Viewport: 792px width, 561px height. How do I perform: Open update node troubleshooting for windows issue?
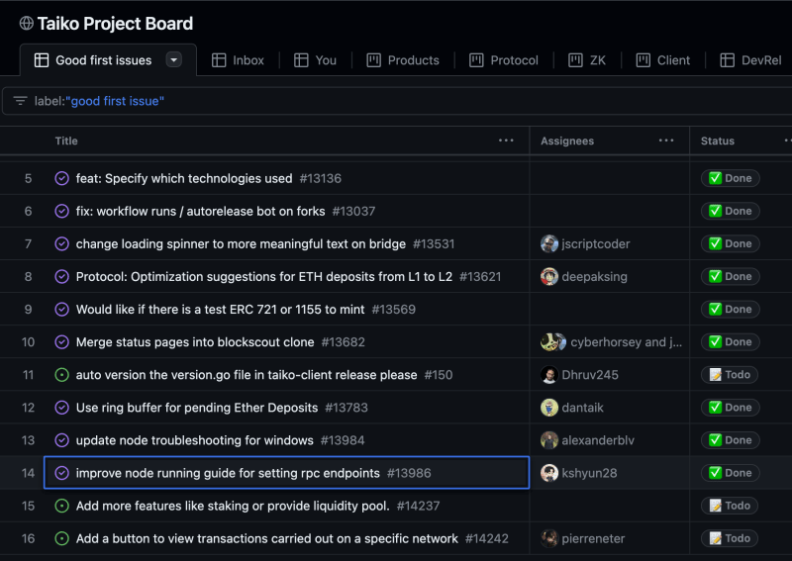(194, 440)
